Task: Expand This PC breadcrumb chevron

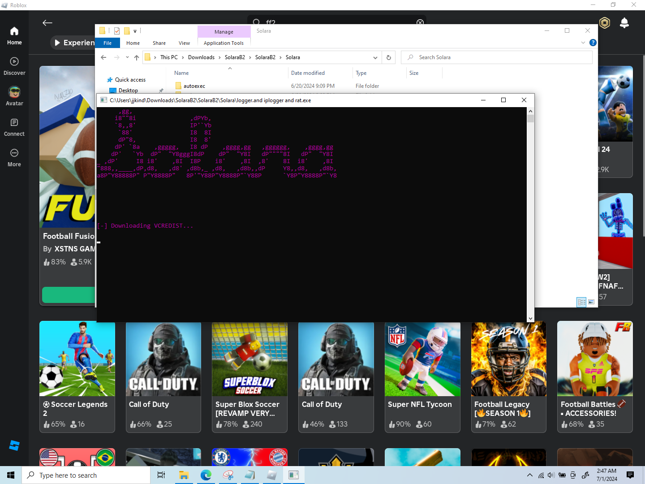Action: point(183,57)
